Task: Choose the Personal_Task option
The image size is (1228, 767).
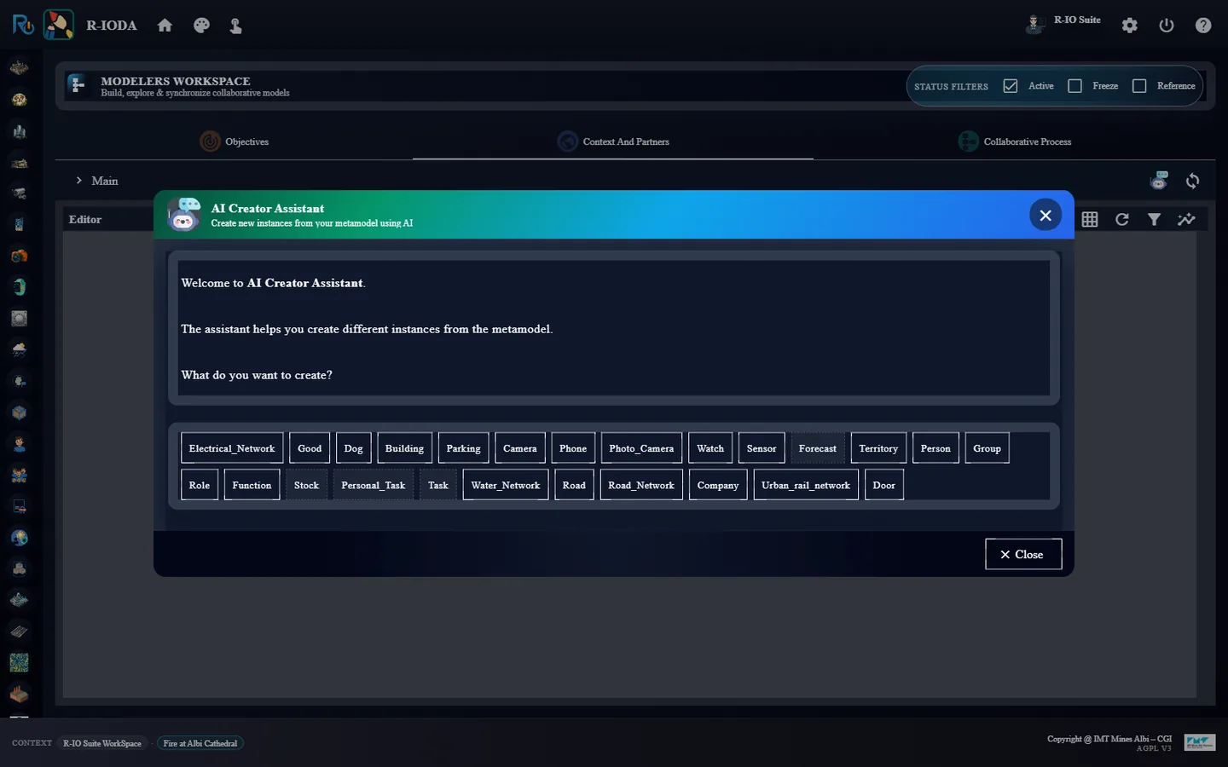Action: [x=374, y=485]
